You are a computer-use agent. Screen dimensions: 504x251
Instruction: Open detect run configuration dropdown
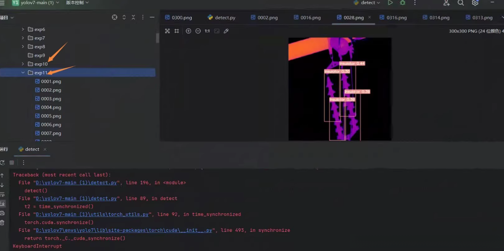367,3
